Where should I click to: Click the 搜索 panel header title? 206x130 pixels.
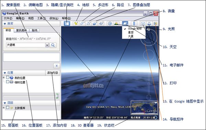coord(10,24)
